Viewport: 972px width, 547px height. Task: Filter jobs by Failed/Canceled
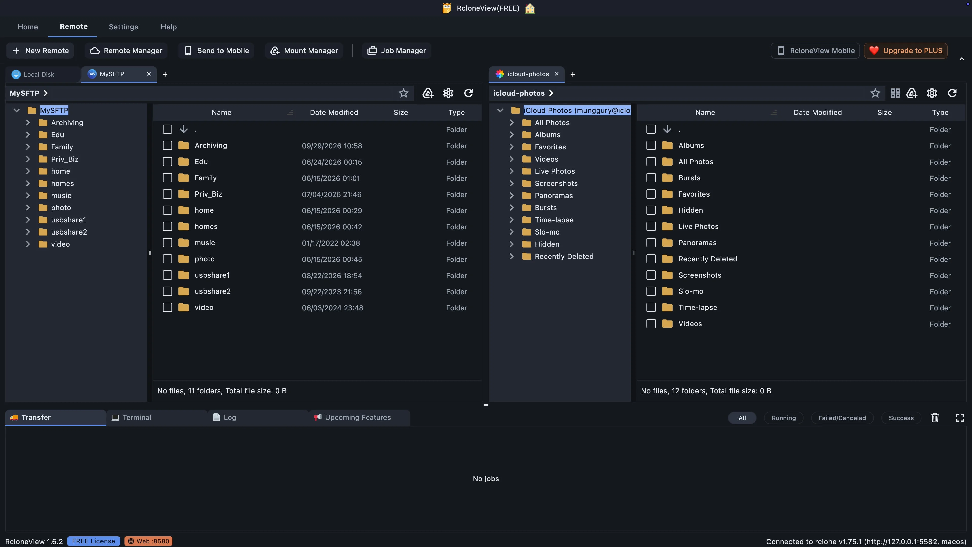[842, 418]
